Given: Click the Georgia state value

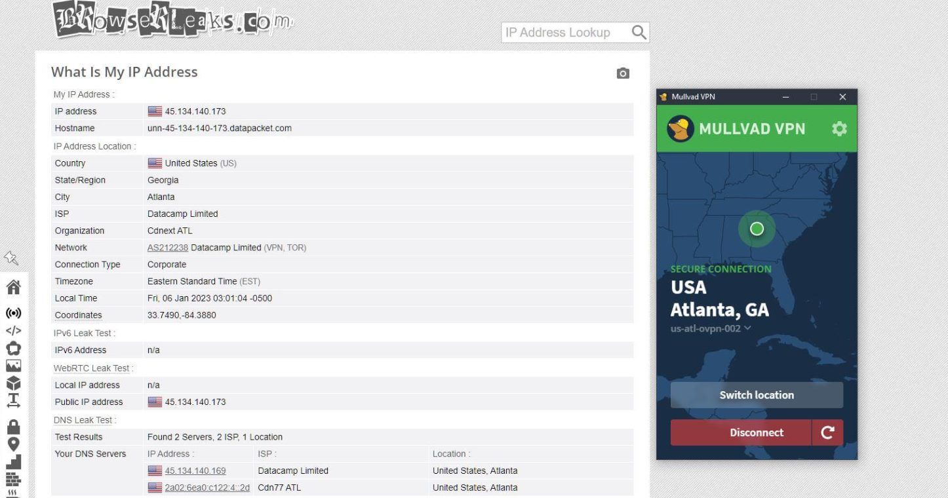Looking at the screenshot, I should (163, 180).
